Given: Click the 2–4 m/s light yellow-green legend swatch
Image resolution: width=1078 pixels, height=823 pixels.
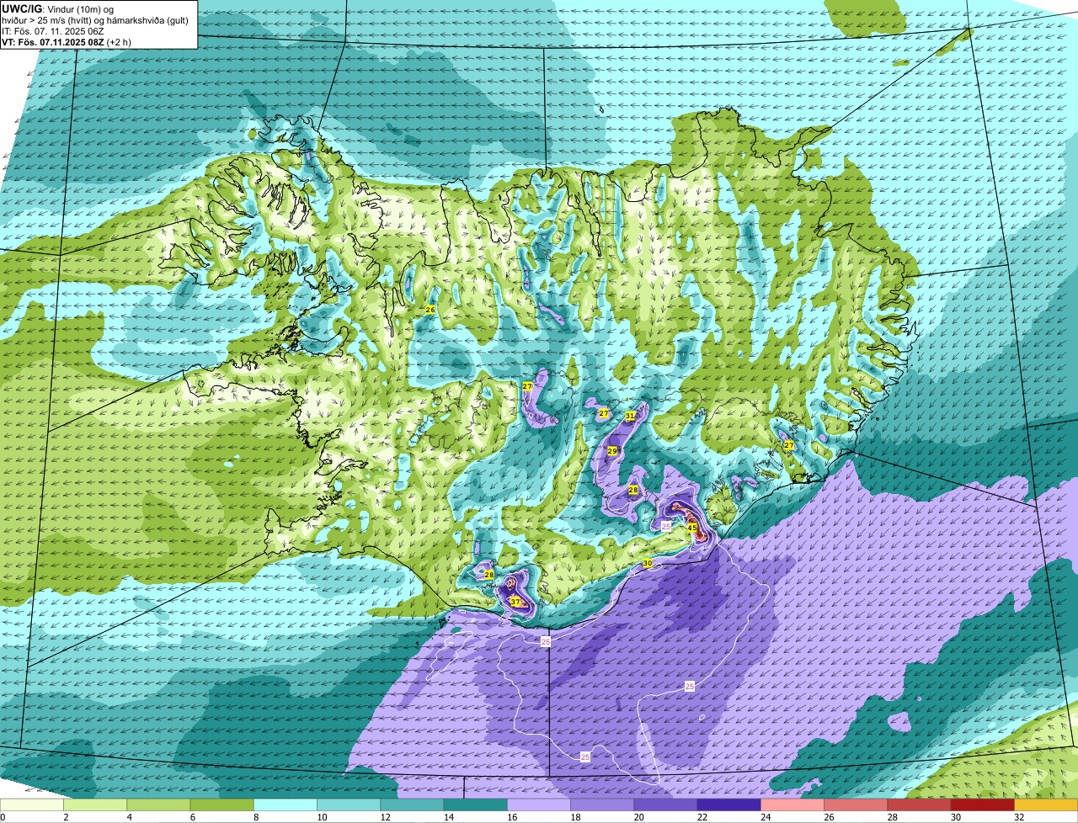Looking at the screenshot, I should click(x=95, y=804).
